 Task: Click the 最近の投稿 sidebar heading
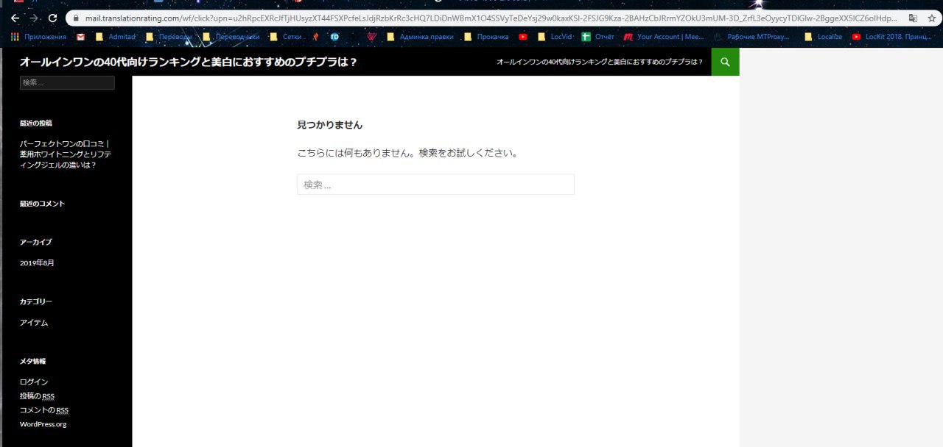coord(36,124)
